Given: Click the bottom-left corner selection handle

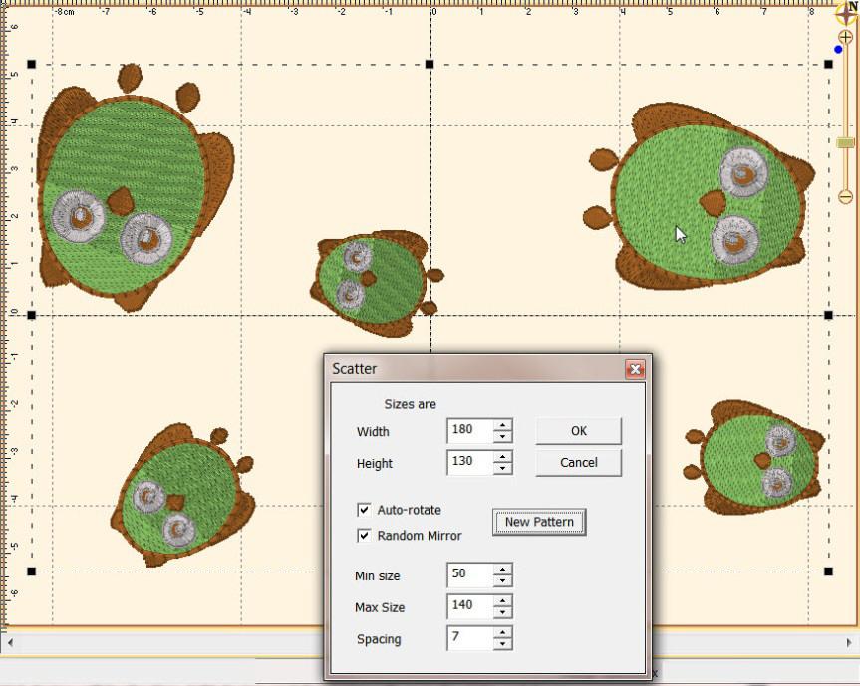Looking at the screenshot, I should (31, 572).
